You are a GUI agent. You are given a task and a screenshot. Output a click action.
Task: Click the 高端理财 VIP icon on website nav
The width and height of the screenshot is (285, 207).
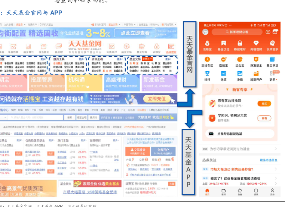[x=171, y=46]
